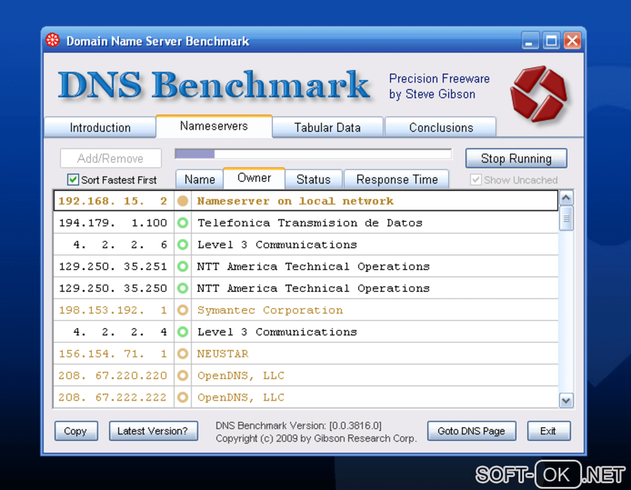Close the Domain Name Server Benchmark window

pyautogui.click(x=572, y=41)
